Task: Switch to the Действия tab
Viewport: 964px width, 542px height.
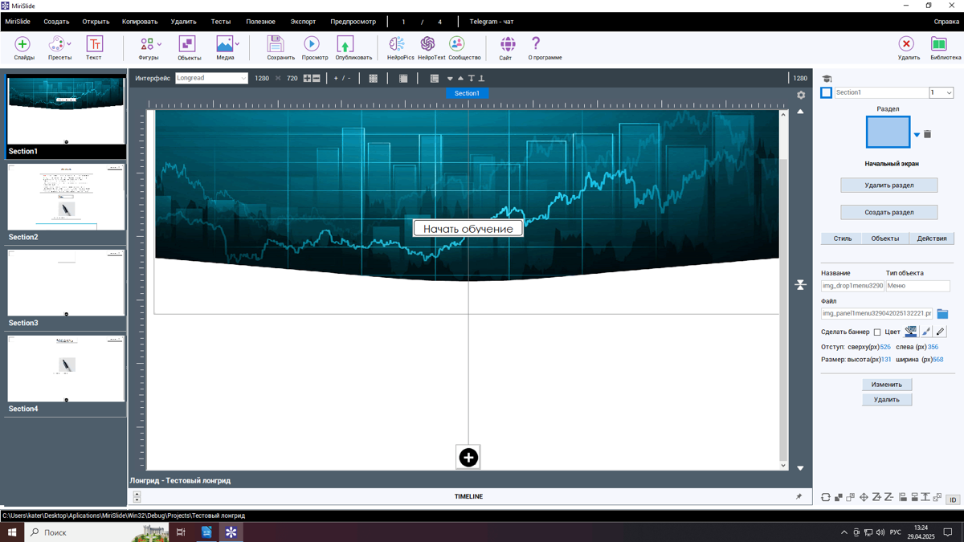Action: click(931, 238)
